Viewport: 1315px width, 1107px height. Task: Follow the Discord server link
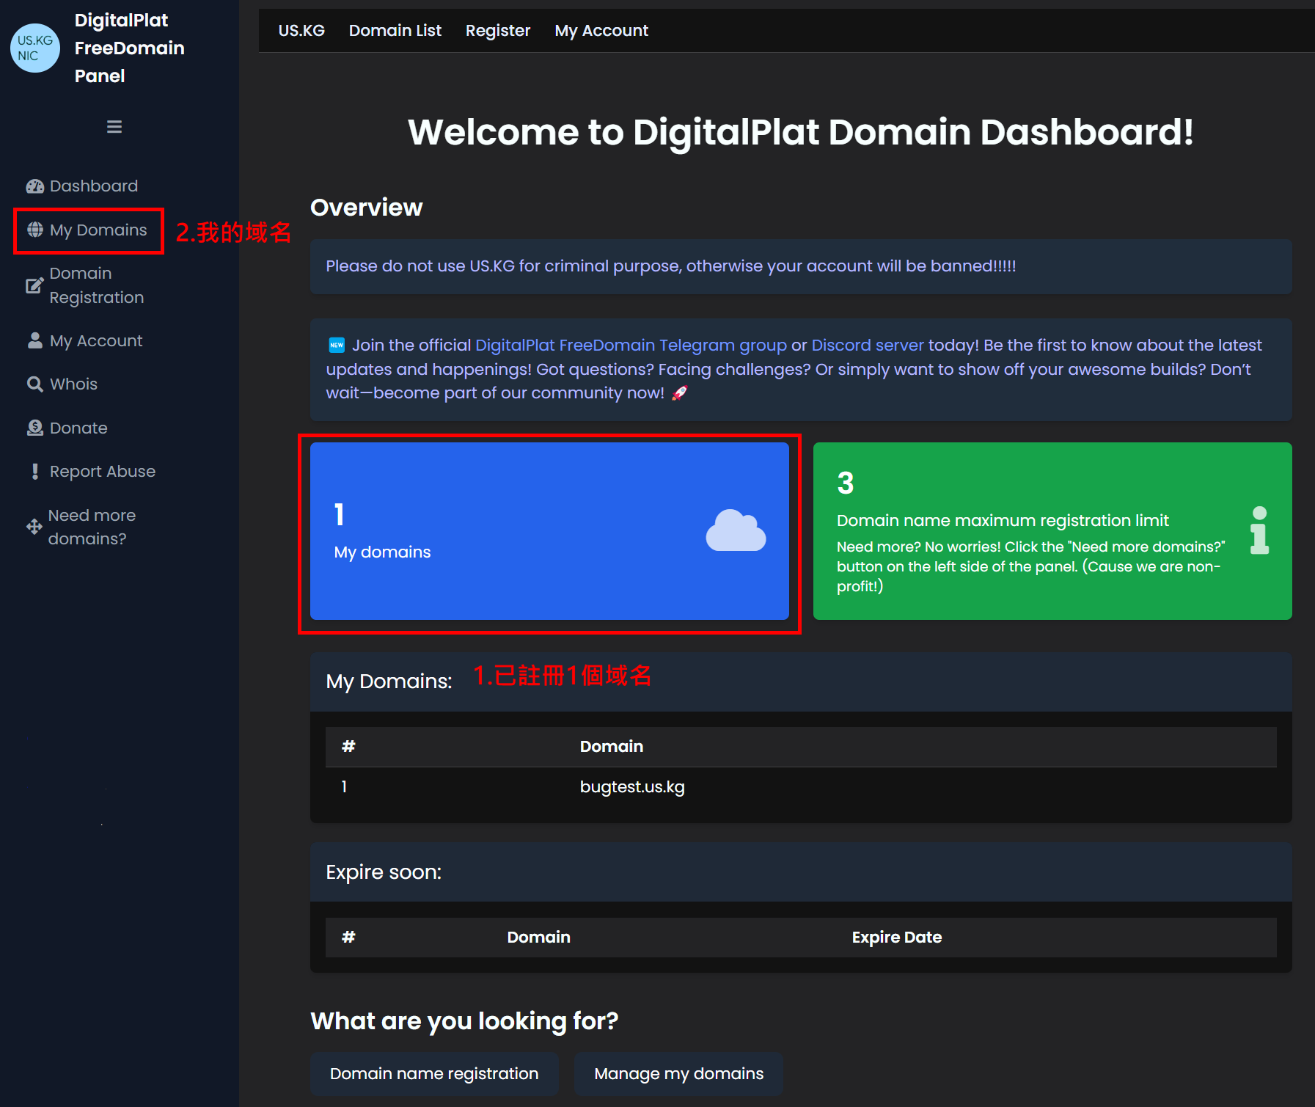click(x=867, y=346)
